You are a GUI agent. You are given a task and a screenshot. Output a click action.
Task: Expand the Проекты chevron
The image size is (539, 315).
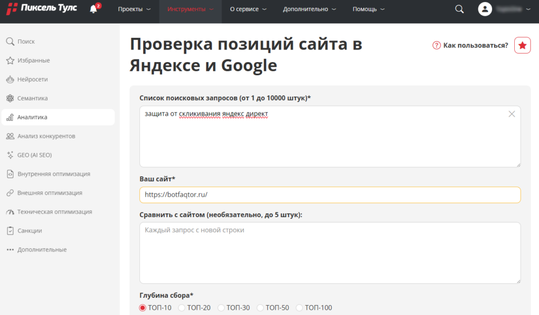(x=148, y=9)
